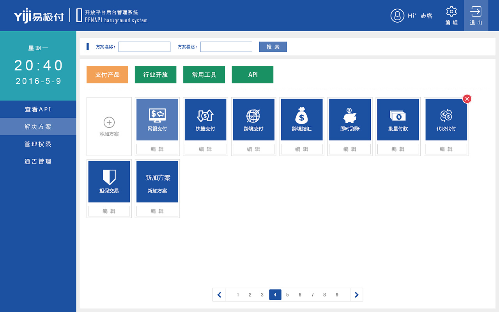This screenshot has width=499, height=312.
Task: Click 编辑 under 即时到账
Action: tap(350, 149)
